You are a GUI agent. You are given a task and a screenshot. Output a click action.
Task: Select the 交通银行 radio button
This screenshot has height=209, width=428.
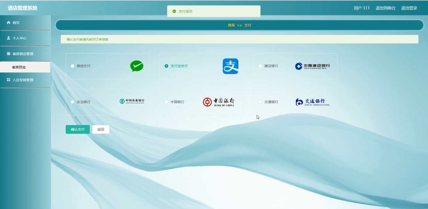(260, 102)
